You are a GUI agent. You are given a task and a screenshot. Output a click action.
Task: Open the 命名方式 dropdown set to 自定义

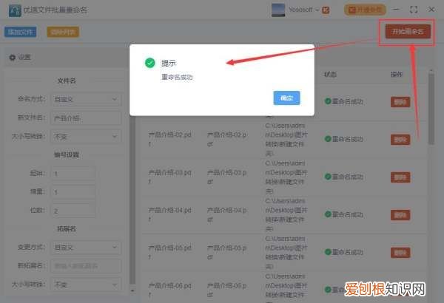point(86,99)
